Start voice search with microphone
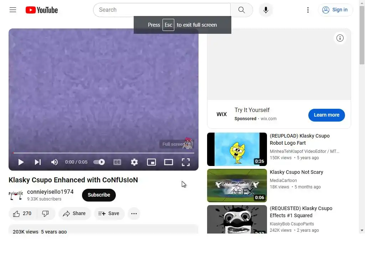Screen dimensions: 365x273 [266, 10]
